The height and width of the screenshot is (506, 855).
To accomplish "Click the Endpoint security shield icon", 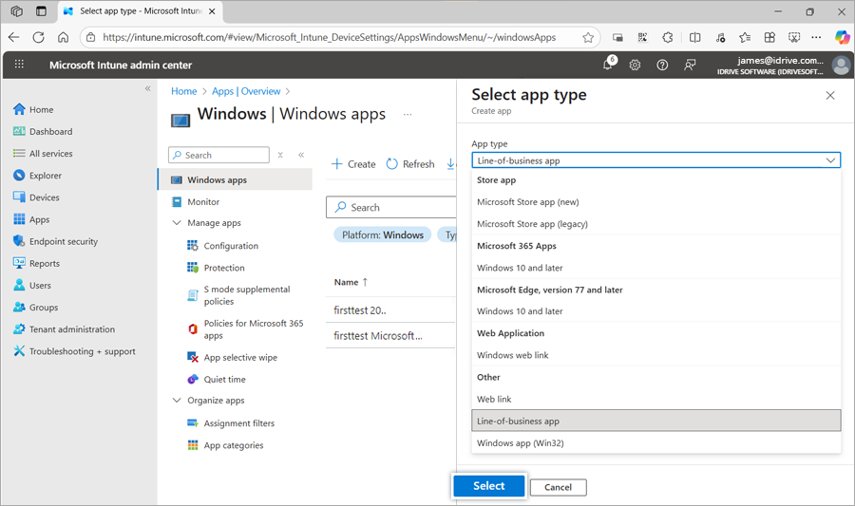I will coord(19,241).
